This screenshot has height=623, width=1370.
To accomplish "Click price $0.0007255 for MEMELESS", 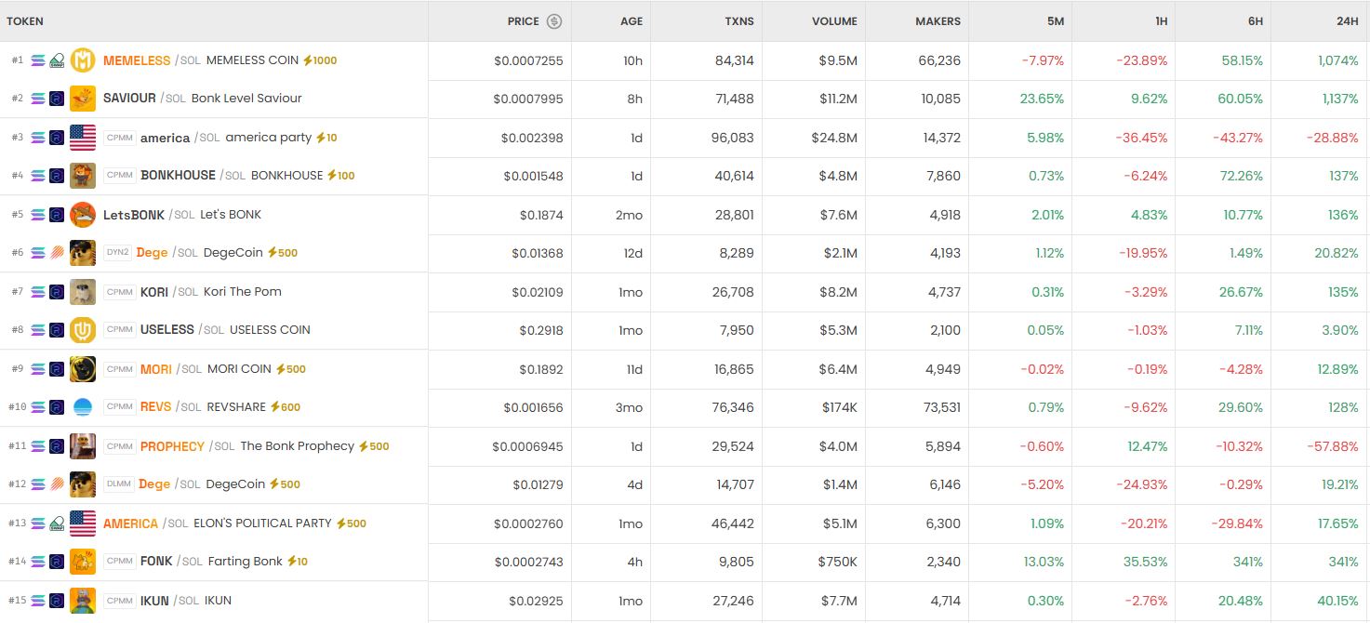I will pyautogui.click(x=528, y=60).
